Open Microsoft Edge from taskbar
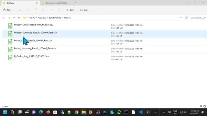The image size is (207, 116). (x=41, y=112)
